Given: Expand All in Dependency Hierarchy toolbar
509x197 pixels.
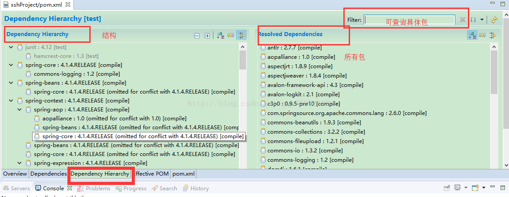Looking at the screenshot, I should 207,36.
